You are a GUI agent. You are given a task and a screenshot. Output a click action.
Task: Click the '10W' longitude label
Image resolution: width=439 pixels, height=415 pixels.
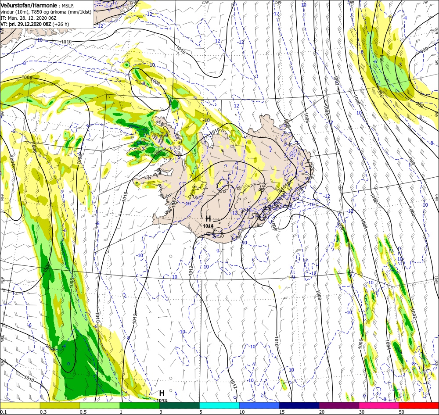coord(350,2)
